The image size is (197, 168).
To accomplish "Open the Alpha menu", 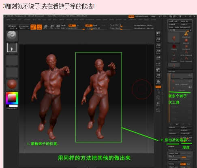I will [8, 20].
